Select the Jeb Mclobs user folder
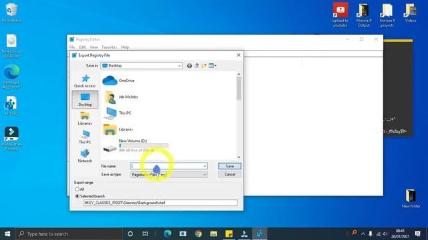This screenshot has width=428, height=240. click(120, 97)
